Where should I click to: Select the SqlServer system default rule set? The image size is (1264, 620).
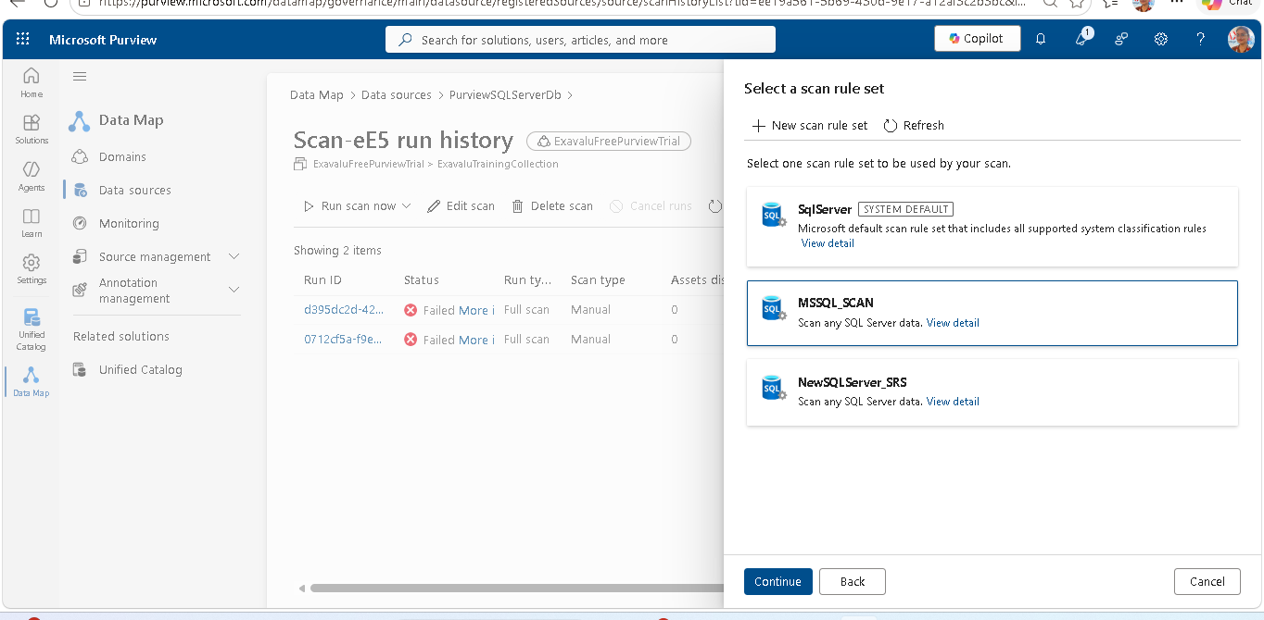click(x=992, y=227)
